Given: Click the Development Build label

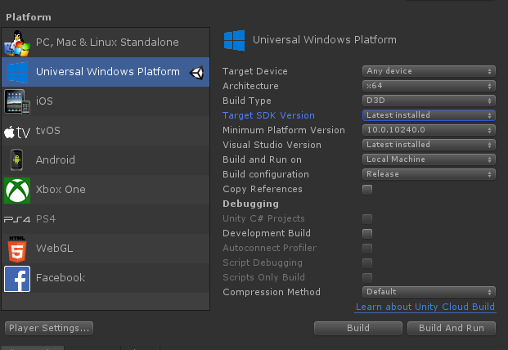Looking at the screenshot, I should pos(267,233).
